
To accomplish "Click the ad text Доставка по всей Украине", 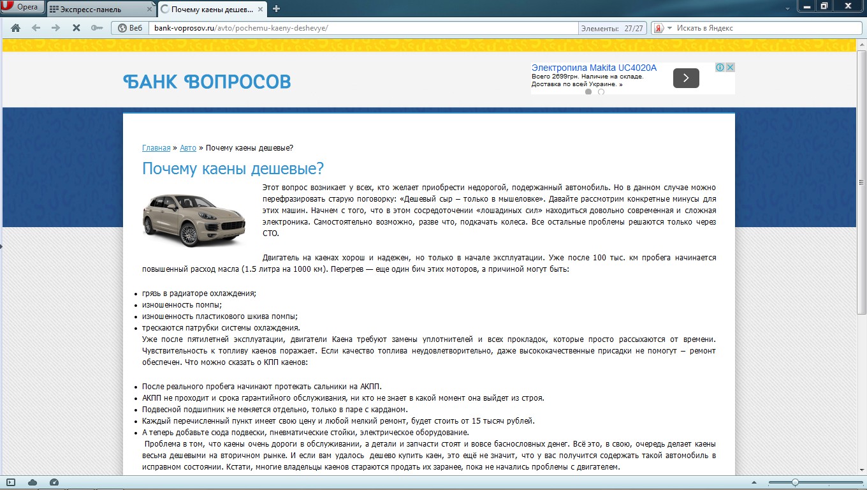I will coord(577,84).
